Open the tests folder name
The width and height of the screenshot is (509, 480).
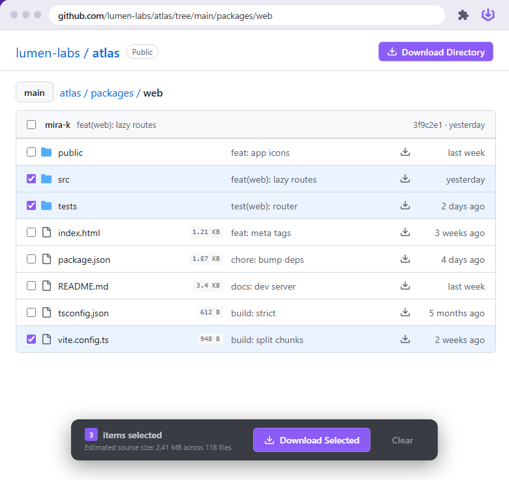(x=67, y=206)
